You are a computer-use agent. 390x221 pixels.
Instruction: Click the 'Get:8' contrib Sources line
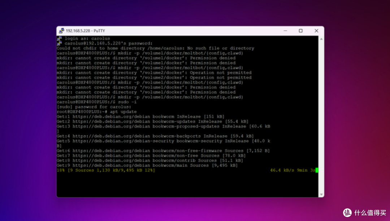[150, 160]
